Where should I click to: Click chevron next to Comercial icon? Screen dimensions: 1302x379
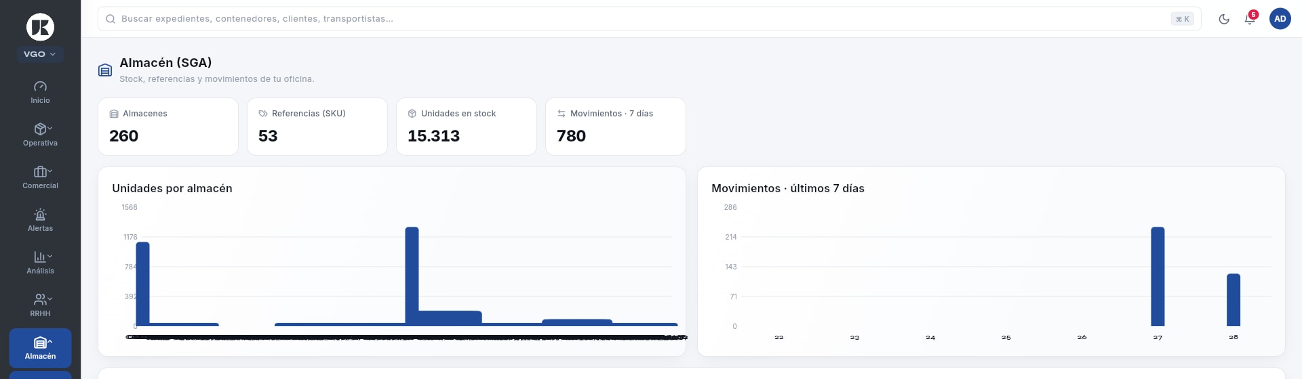[x=50, y=171]
